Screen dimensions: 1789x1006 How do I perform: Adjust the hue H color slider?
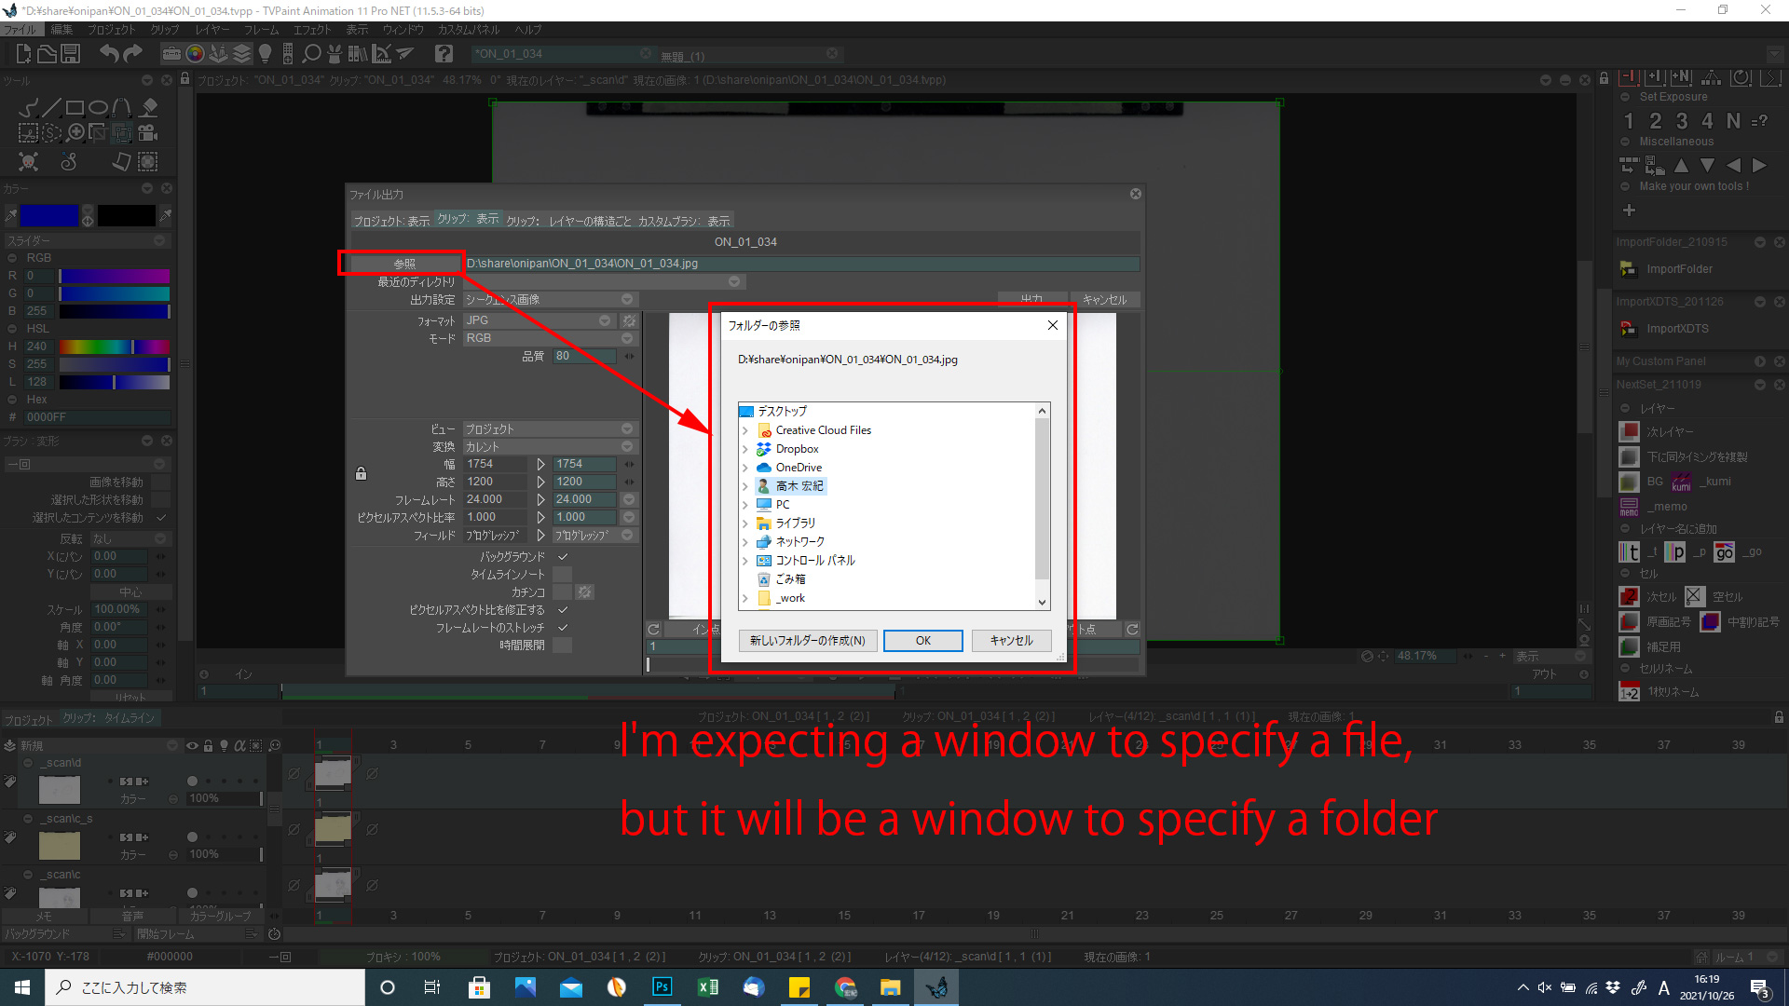point(115,347)
